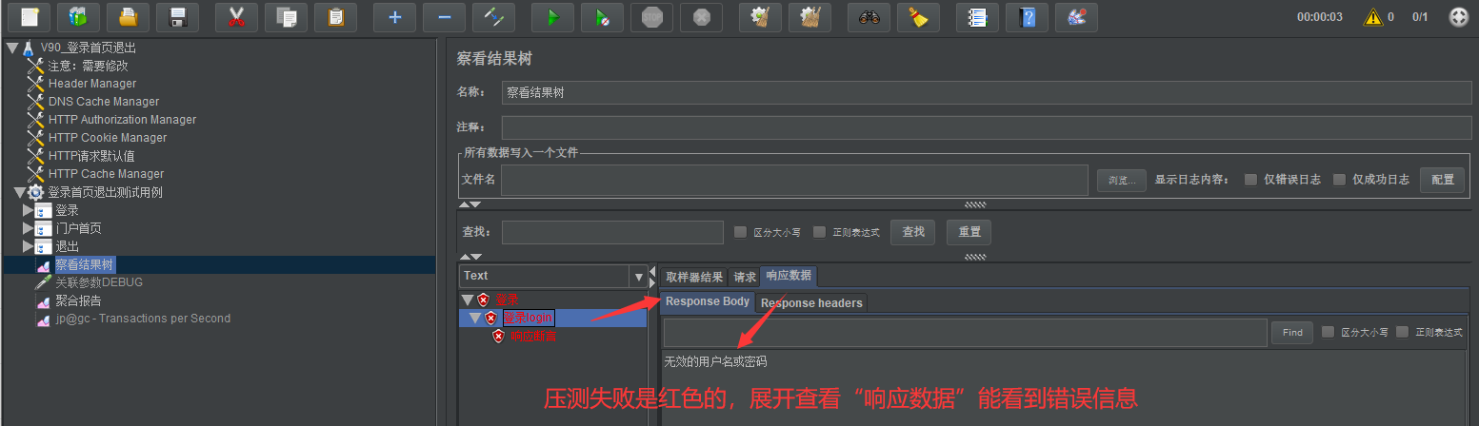Select Response headers sub-tab

811,303
